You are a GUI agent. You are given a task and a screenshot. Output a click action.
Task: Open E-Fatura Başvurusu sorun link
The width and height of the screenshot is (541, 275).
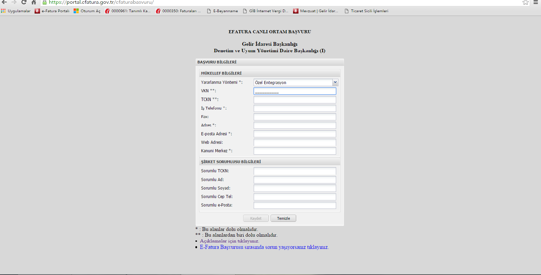pos(264,247)
